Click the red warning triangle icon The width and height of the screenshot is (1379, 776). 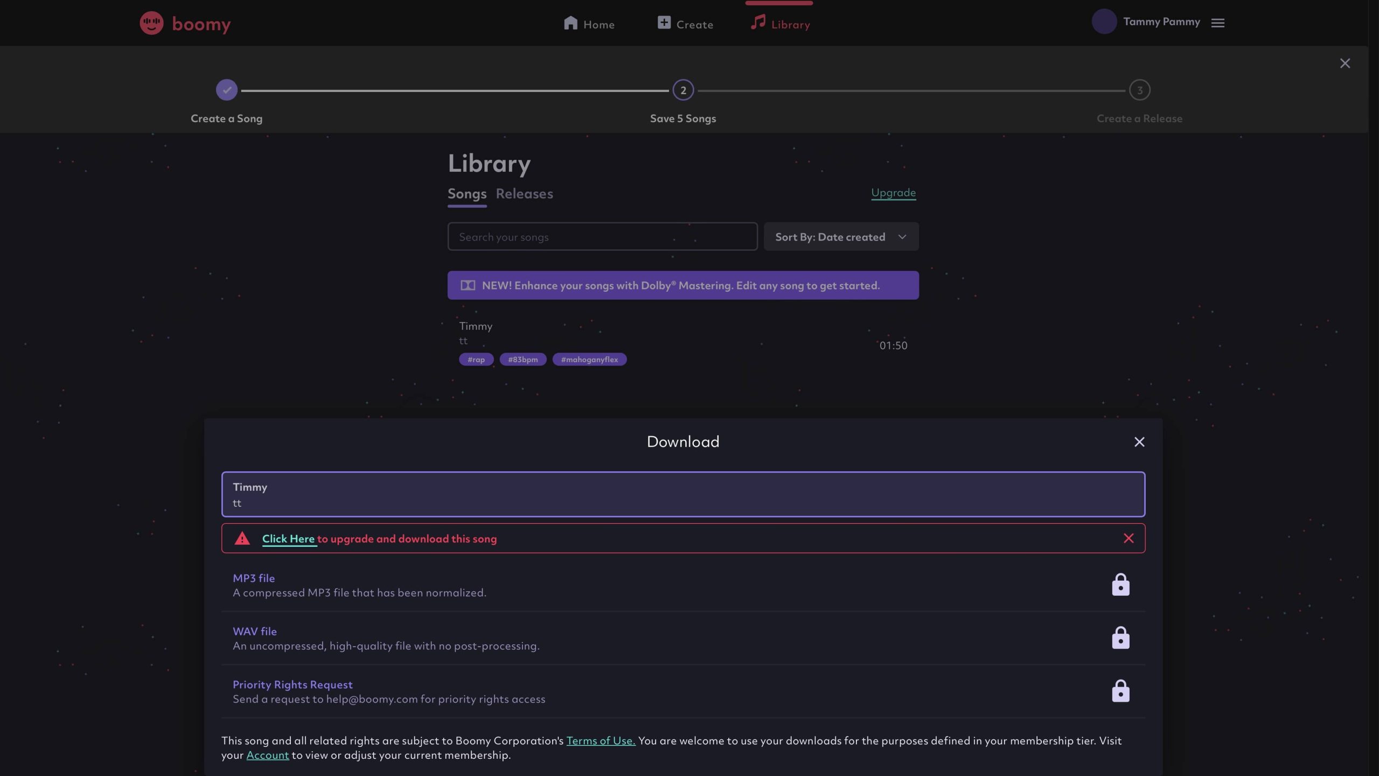pyautogui.click(x=242, y=538)
